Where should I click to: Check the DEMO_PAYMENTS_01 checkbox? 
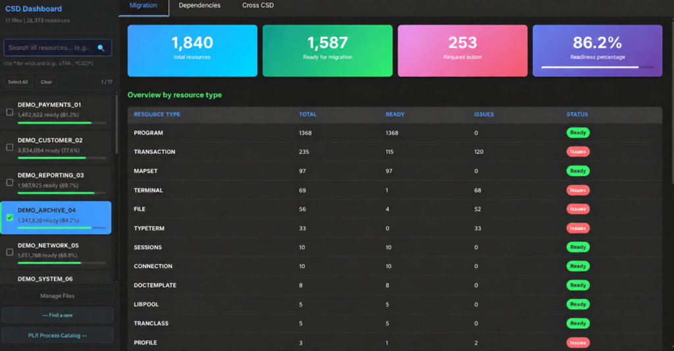(x=9, y=112)
